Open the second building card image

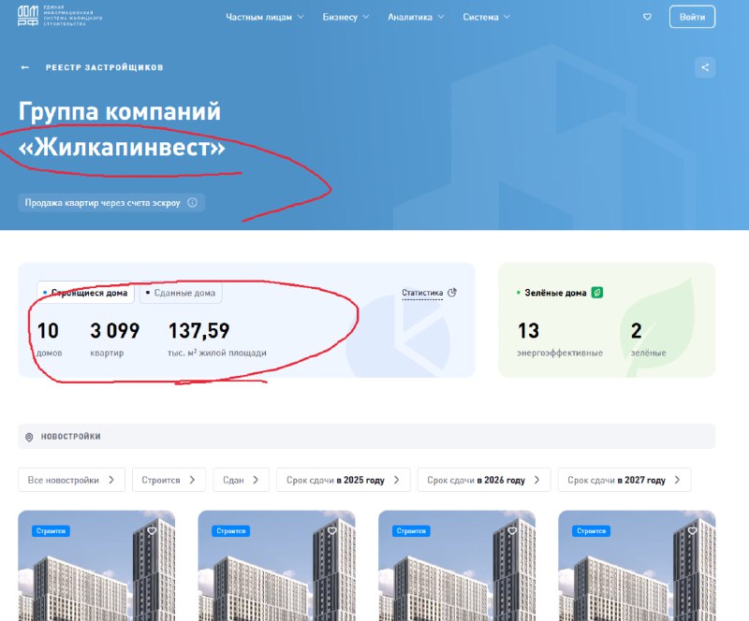pyautogui.click(x=276, y=566)
